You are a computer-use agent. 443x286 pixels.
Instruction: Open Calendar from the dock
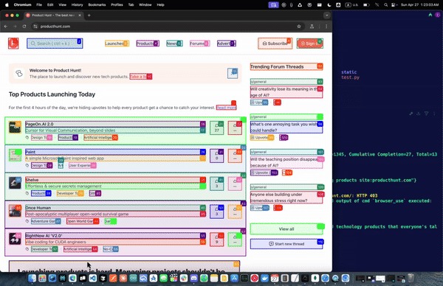275,279
